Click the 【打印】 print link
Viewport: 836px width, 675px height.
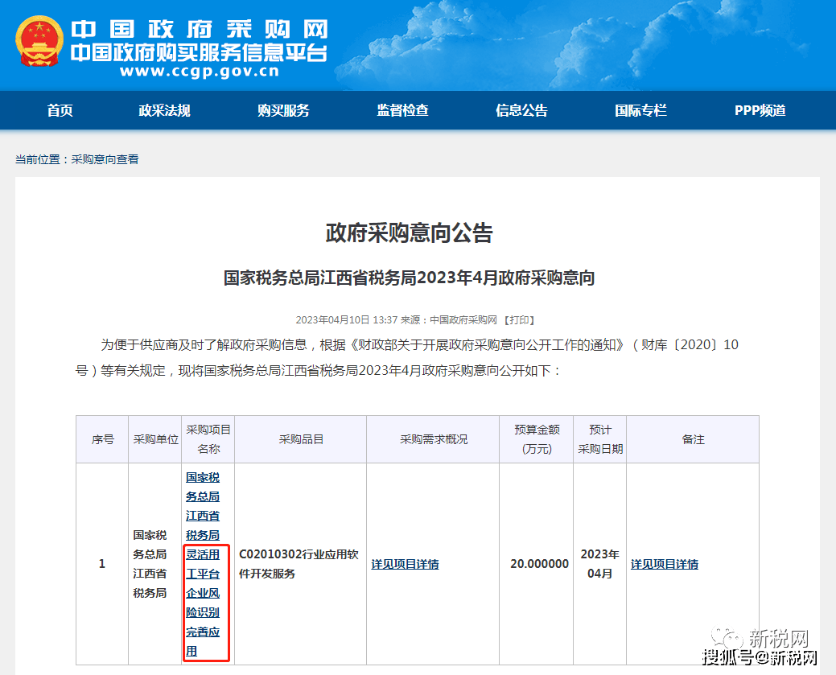tap(519, 320)
